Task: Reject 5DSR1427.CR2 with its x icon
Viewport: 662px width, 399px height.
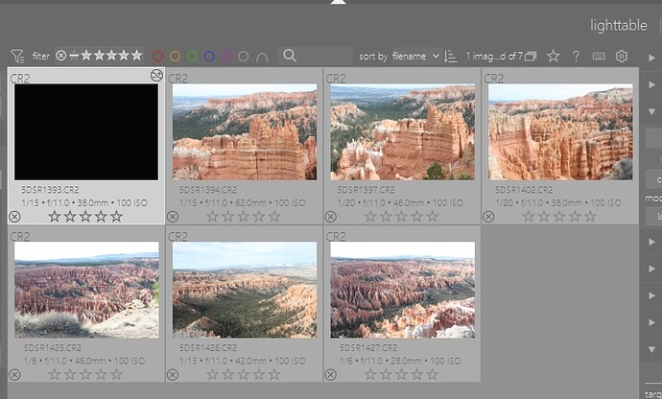Action: (331, 374)
